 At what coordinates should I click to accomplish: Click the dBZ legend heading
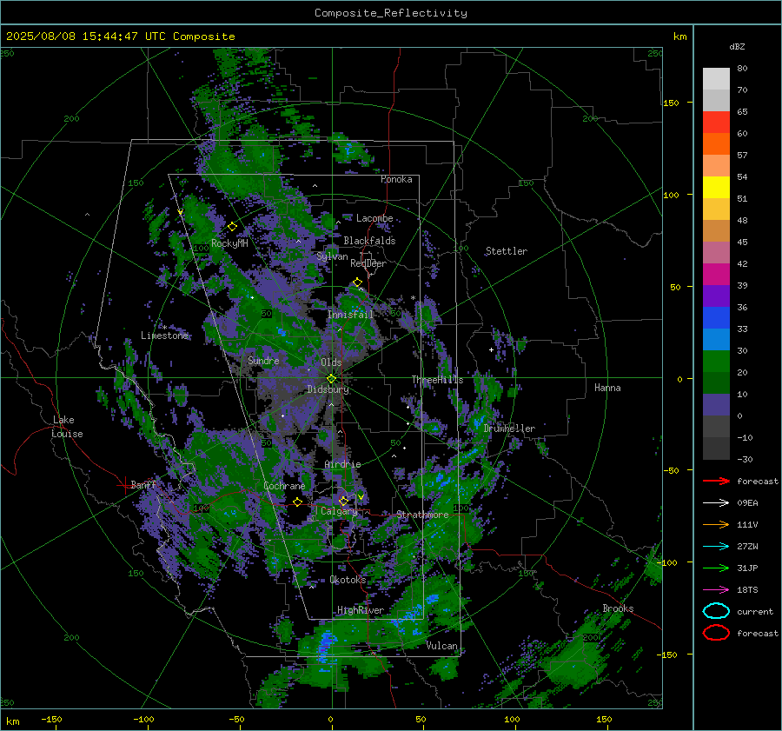click(737, 46)
